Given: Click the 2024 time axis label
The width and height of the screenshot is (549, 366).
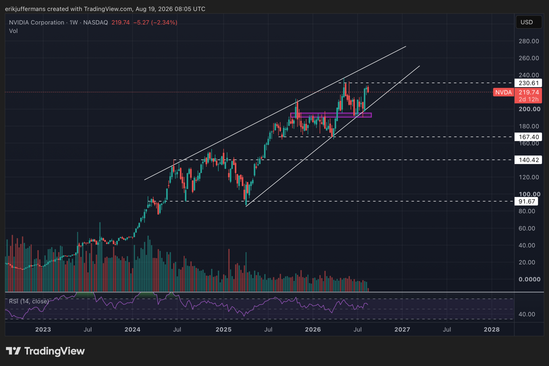Looking at the screenshot, I should [x=133, y=330].
